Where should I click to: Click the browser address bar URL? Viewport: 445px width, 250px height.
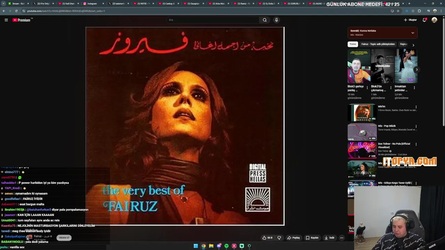click(66, 11)
